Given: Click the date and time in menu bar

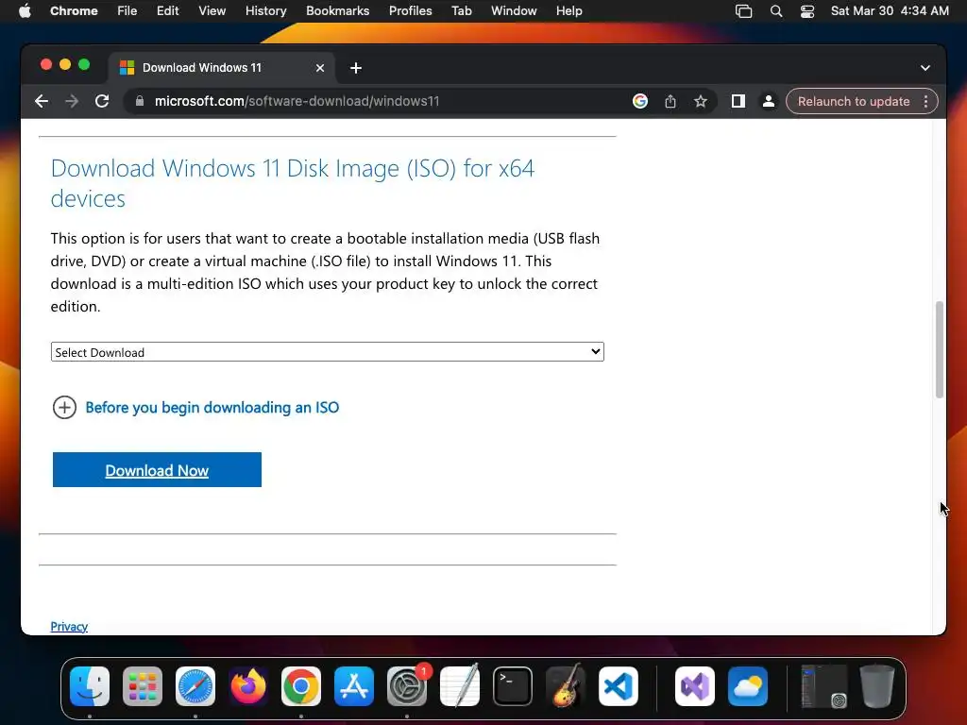Looking at the screenshot, I should 890,11.
